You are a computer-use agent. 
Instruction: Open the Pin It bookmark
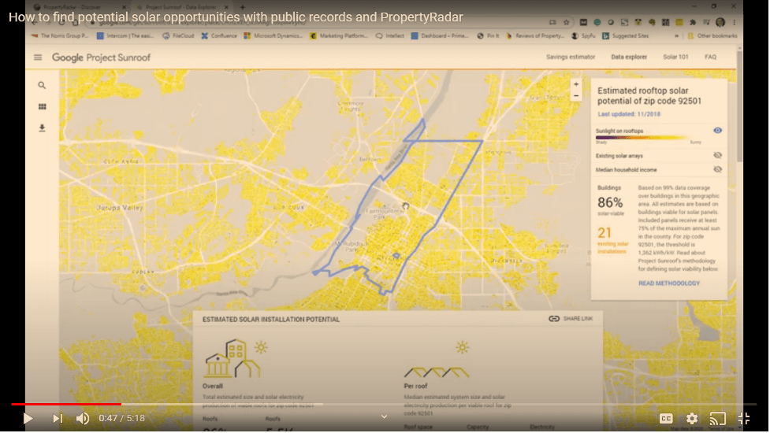(x=488, y=35)
